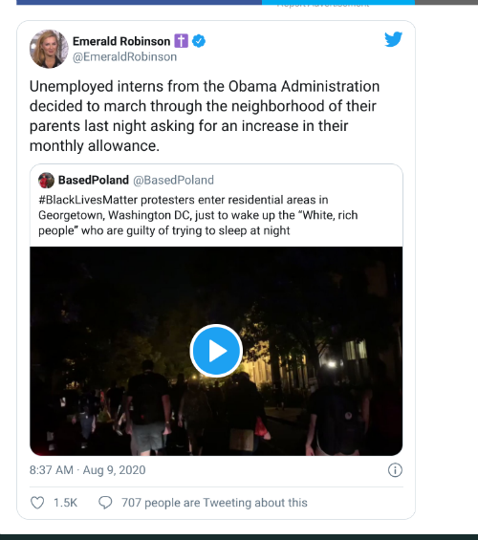Open the BasedPoland quoted account name
478x540 pixels.
pyautogui.click(x=94, y=180)
